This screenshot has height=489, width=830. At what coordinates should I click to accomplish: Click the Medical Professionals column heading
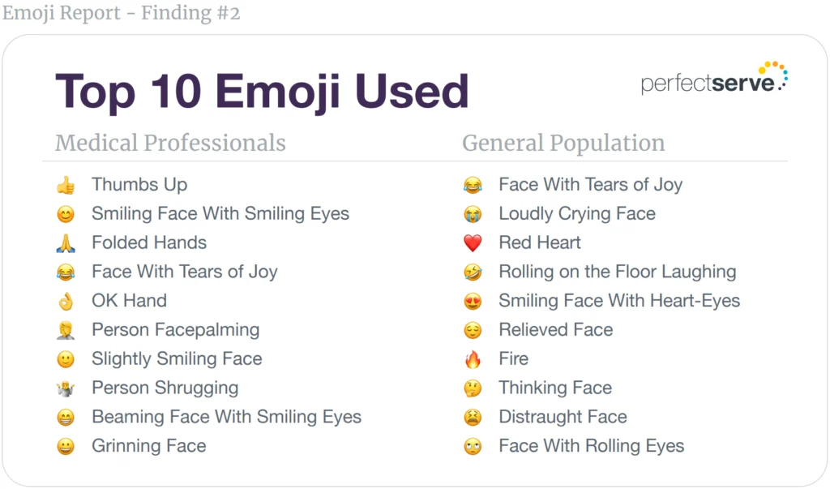pos(170,144)
